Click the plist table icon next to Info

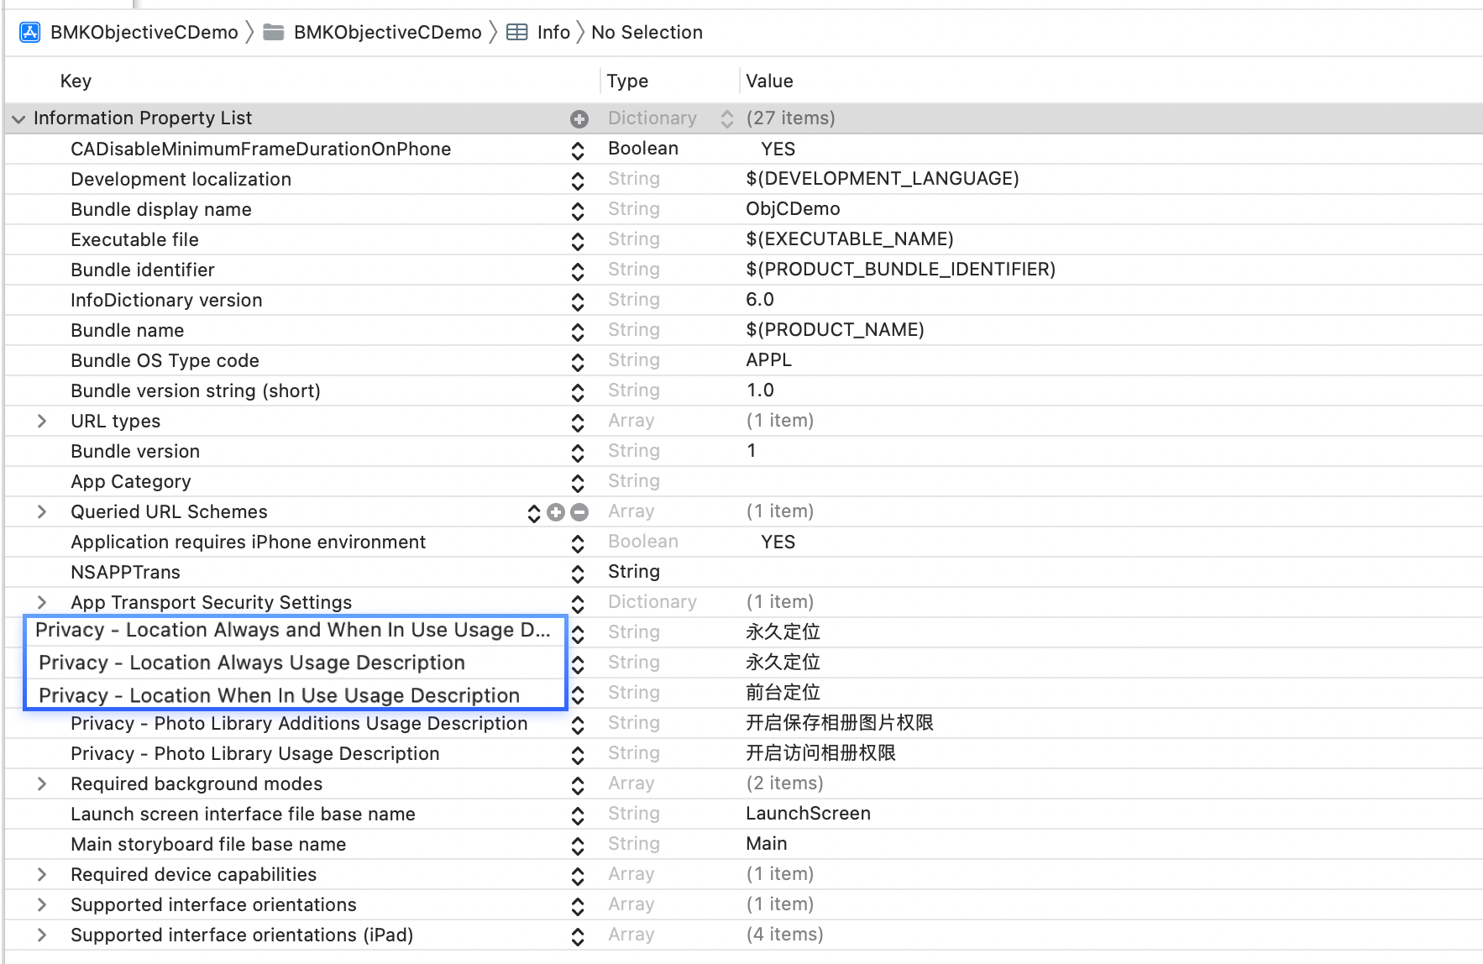[x=517, y=32]
